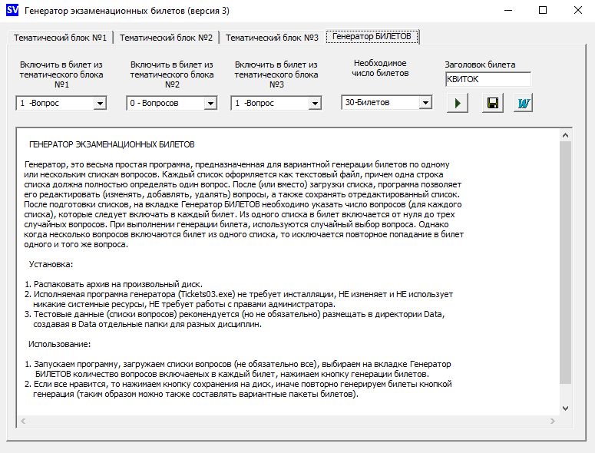Screen dimensions: 595x453
Task: Click the horizontal scrollbar right arrow
Action: tap(554, 421)
